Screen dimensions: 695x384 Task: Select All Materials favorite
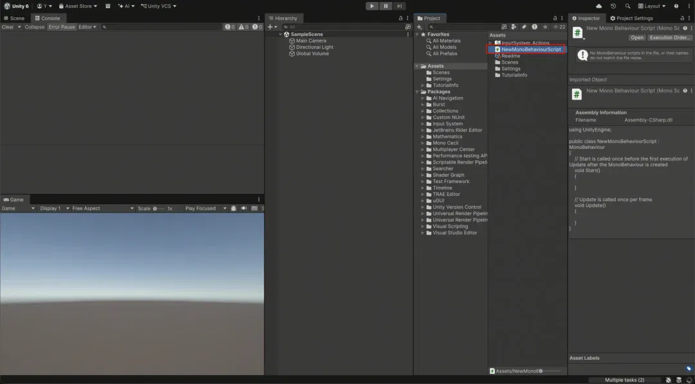(443, 40)
